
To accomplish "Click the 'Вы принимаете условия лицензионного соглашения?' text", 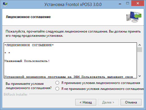I will (29, 86).
